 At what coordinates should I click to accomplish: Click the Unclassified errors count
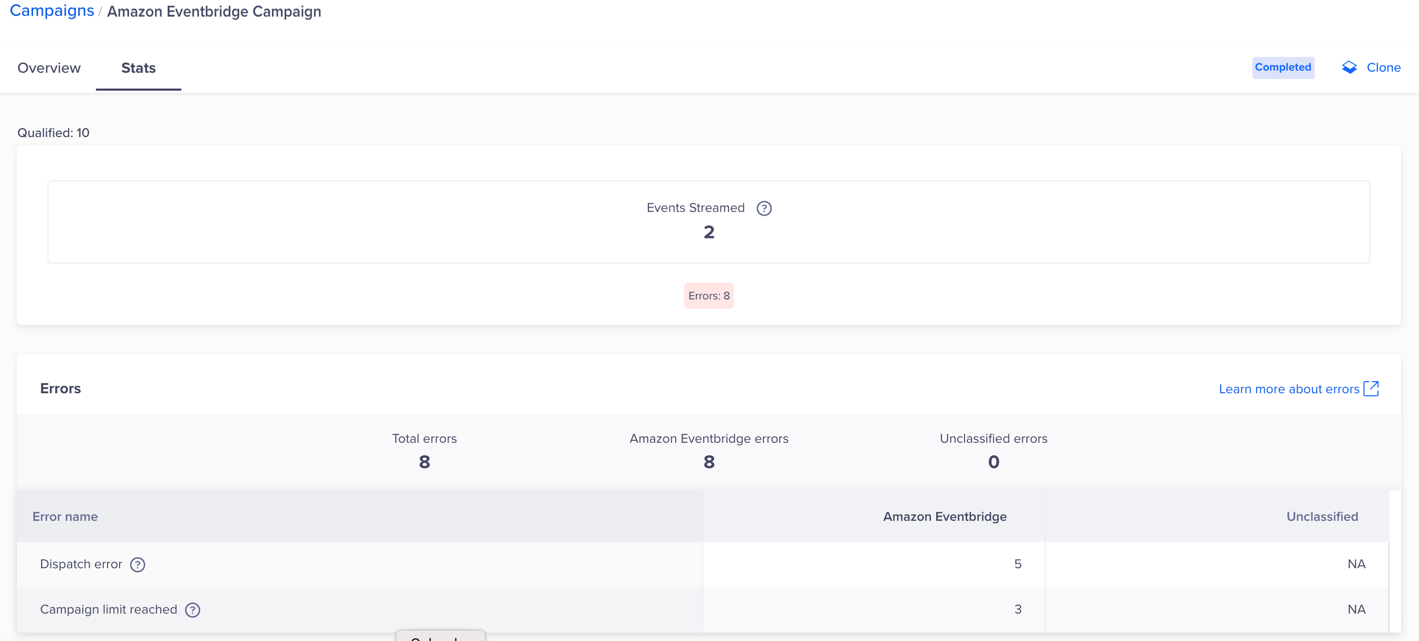[993, 461]
